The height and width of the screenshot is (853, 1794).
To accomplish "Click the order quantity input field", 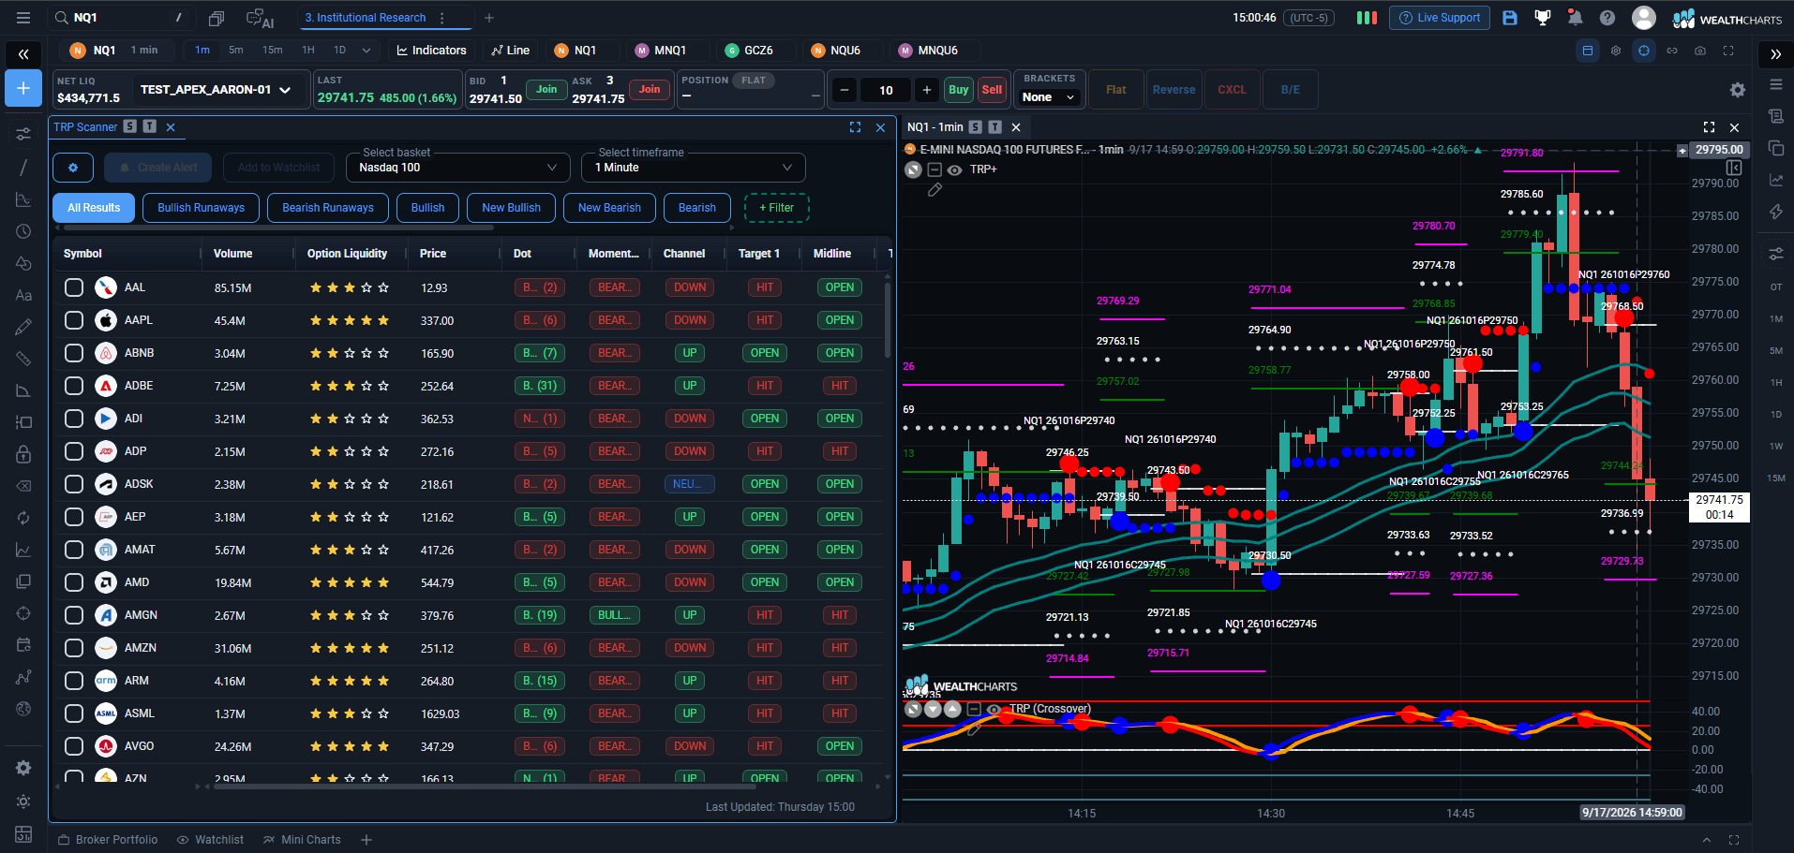I will pyautogui.click(x=886, y=90).
